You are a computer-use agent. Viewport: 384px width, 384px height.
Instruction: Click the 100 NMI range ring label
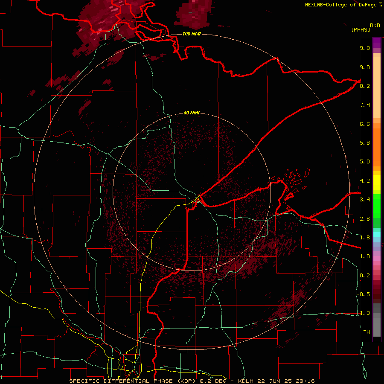point(192,34)
